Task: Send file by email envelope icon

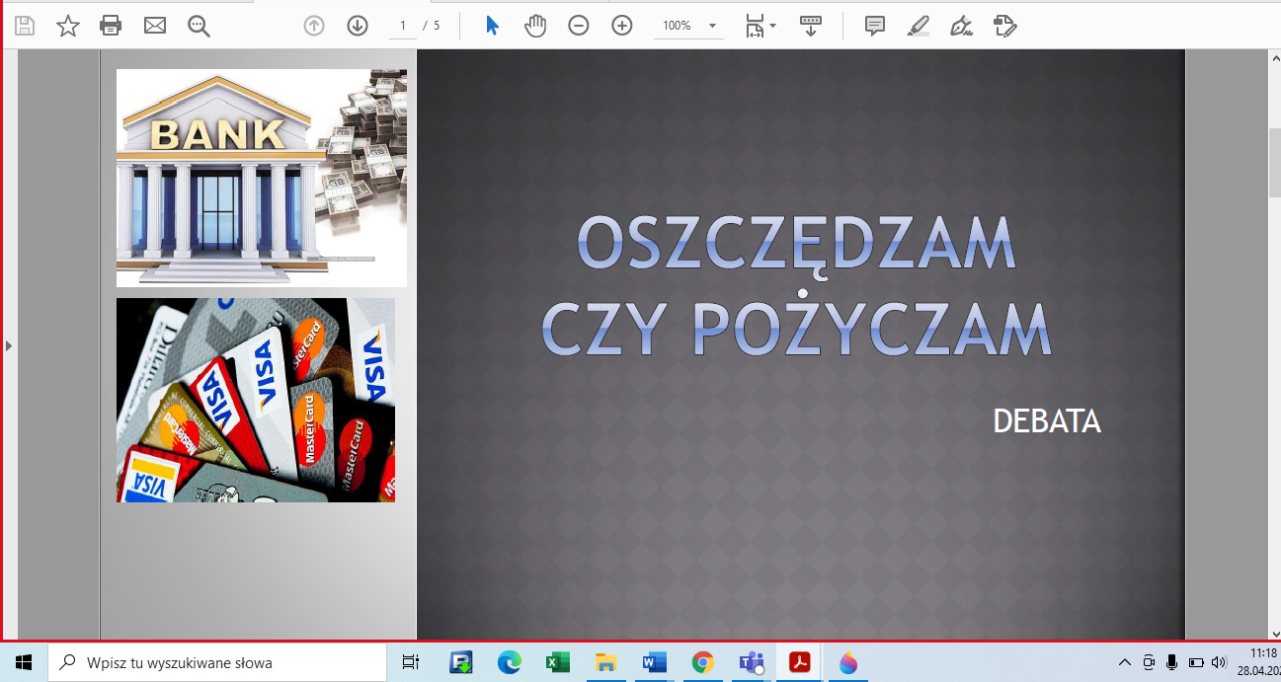Action: click(155, 26)
